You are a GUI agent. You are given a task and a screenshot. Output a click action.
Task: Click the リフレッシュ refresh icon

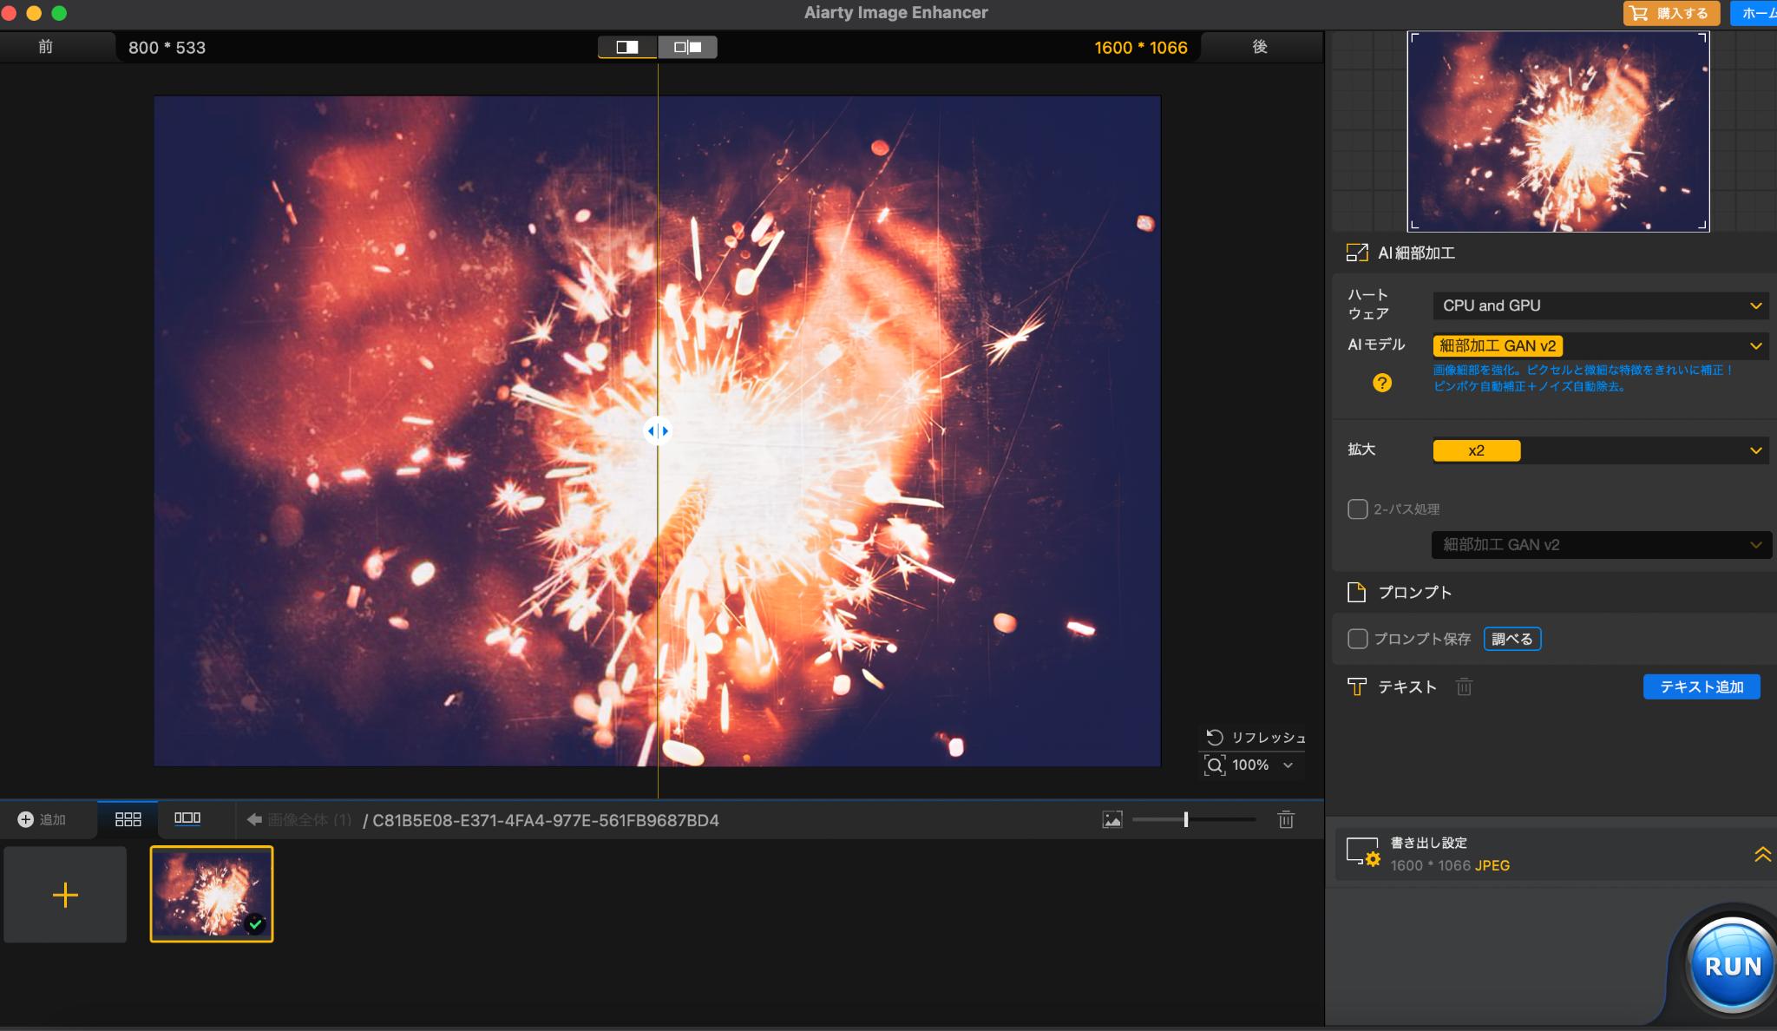pos(1215,737)
